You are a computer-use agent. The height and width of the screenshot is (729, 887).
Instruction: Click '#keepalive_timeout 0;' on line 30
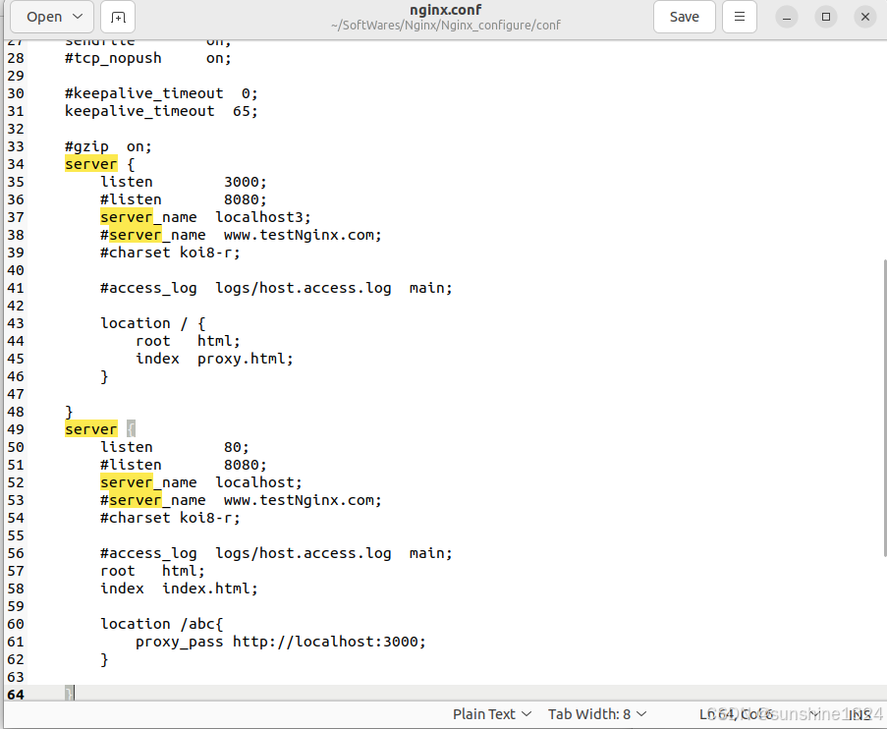[x=161, y=93]
